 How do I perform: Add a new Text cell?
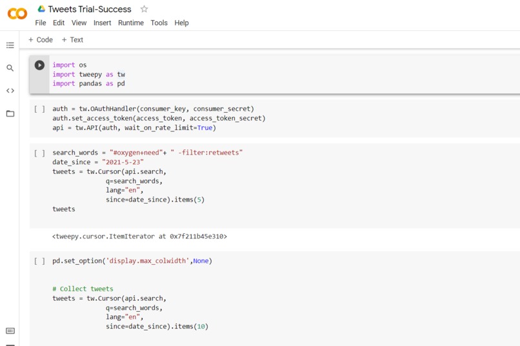[72, 40]
